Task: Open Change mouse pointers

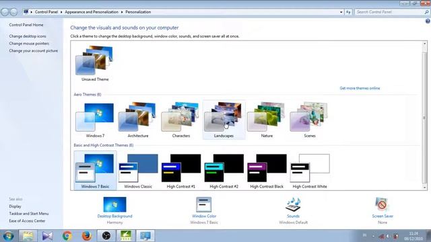Action: coord(29,43)
